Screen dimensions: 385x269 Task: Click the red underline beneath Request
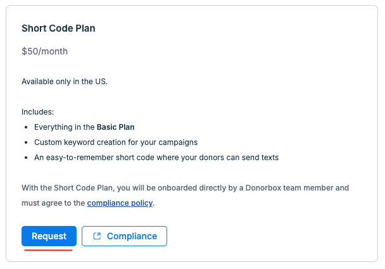pos(48,250)
